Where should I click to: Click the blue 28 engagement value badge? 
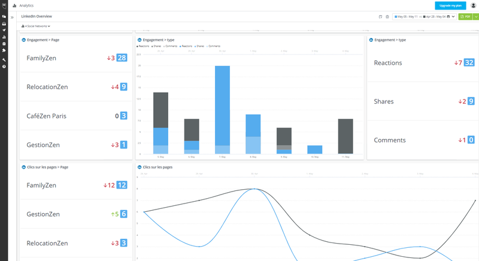[x=122, y=57]
